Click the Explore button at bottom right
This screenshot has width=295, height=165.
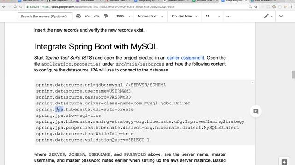click(284, 161)
